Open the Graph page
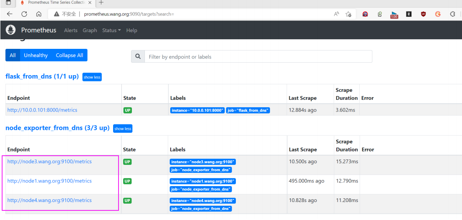 coord(90,30)
